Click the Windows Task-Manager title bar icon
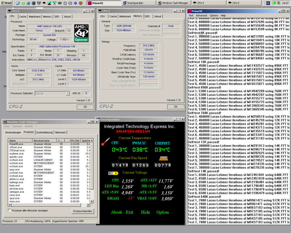 (x=5, y=122)
